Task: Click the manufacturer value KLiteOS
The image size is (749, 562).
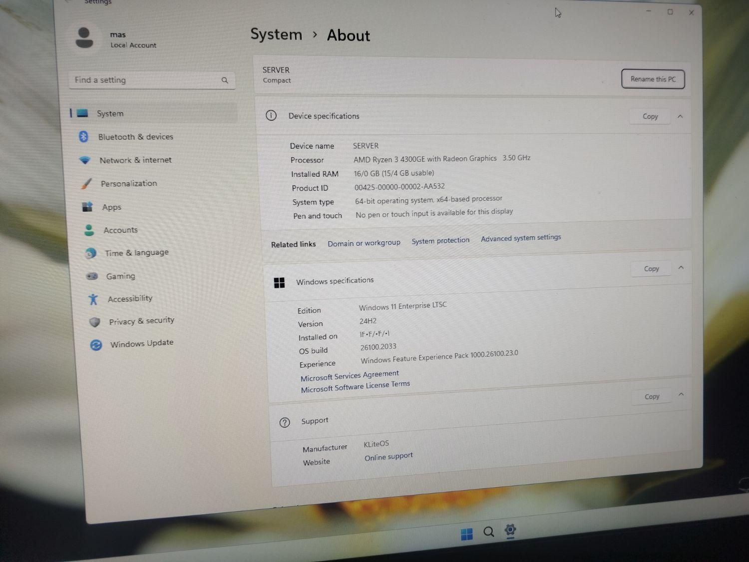Action: coord(376,444)
